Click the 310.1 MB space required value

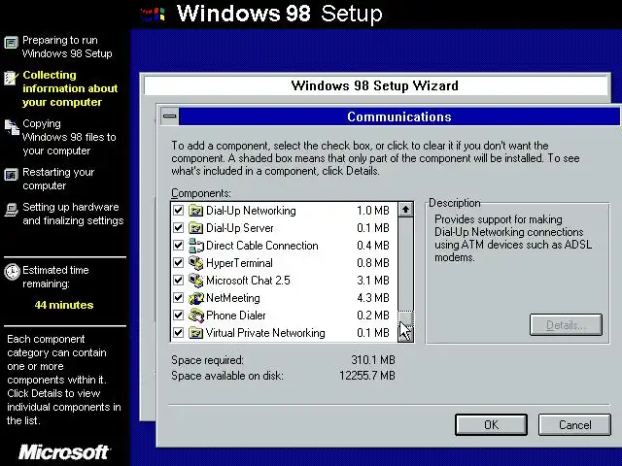tap(373, 360)
